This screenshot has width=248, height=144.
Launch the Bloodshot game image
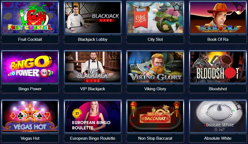(x=218, y=67)
